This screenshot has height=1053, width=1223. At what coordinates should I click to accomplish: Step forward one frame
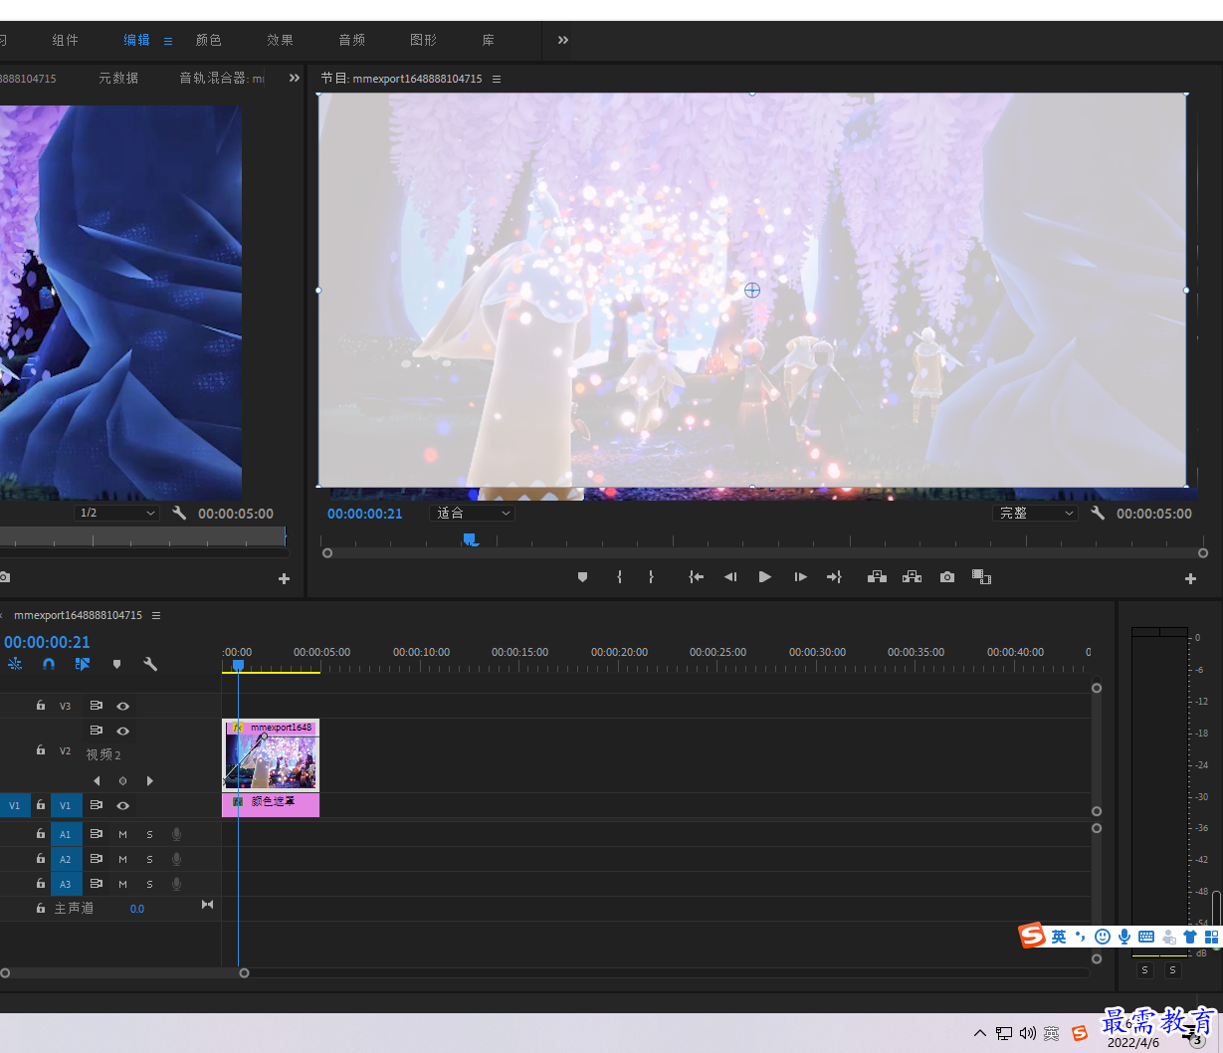click(800, 577)
